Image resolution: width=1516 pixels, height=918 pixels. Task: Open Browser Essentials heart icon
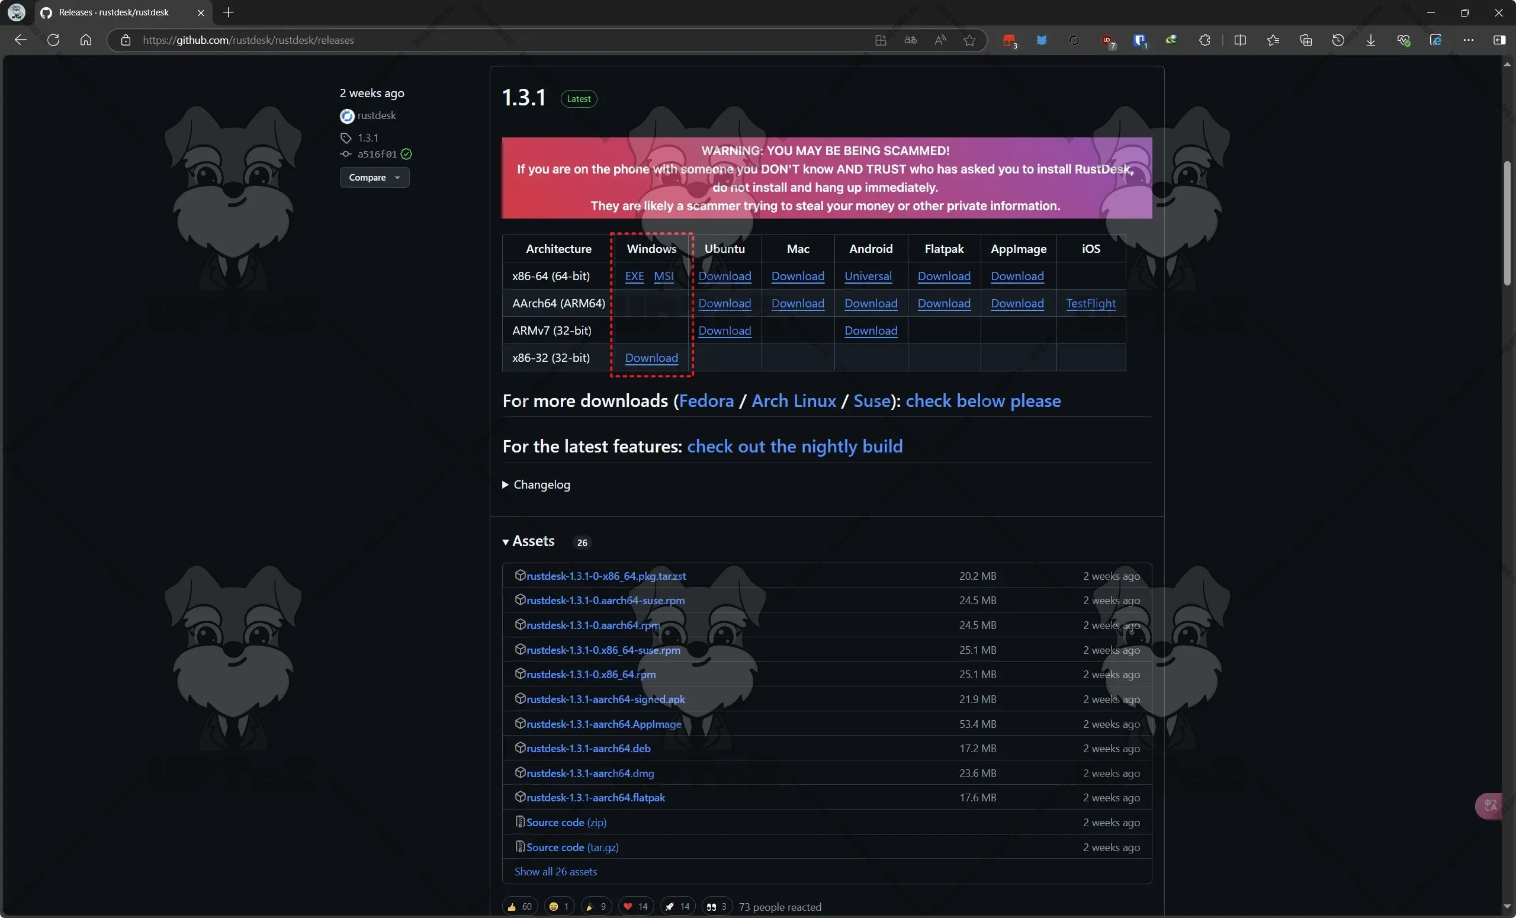(x=1403, y=40)
